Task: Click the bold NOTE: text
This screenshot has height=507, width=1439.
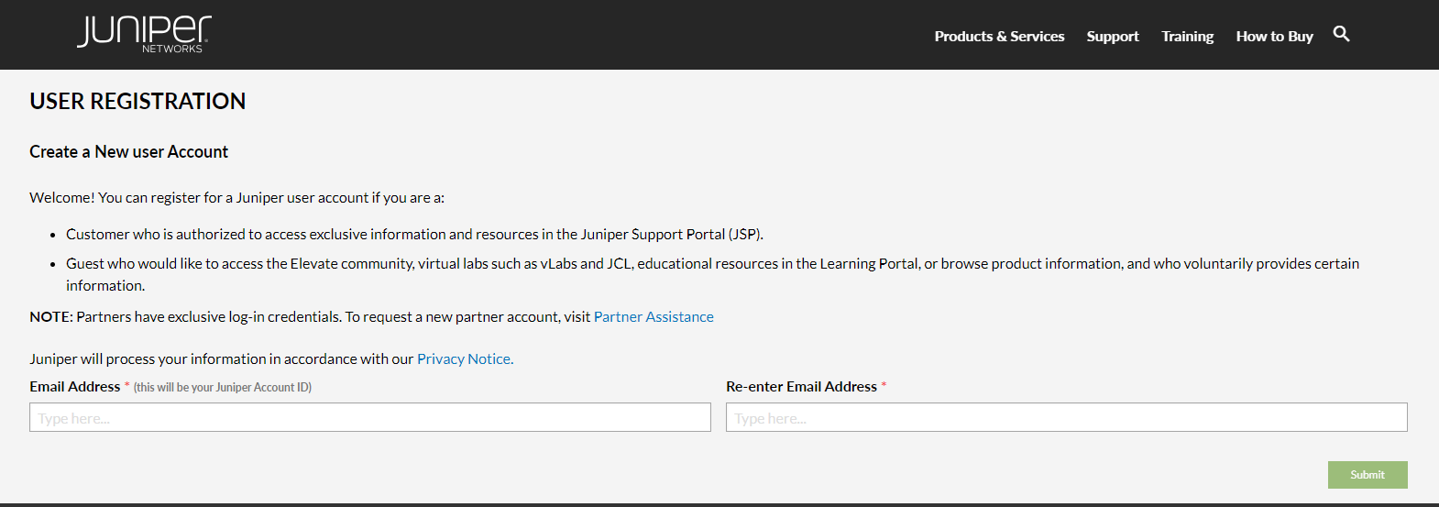Action: 50,317
